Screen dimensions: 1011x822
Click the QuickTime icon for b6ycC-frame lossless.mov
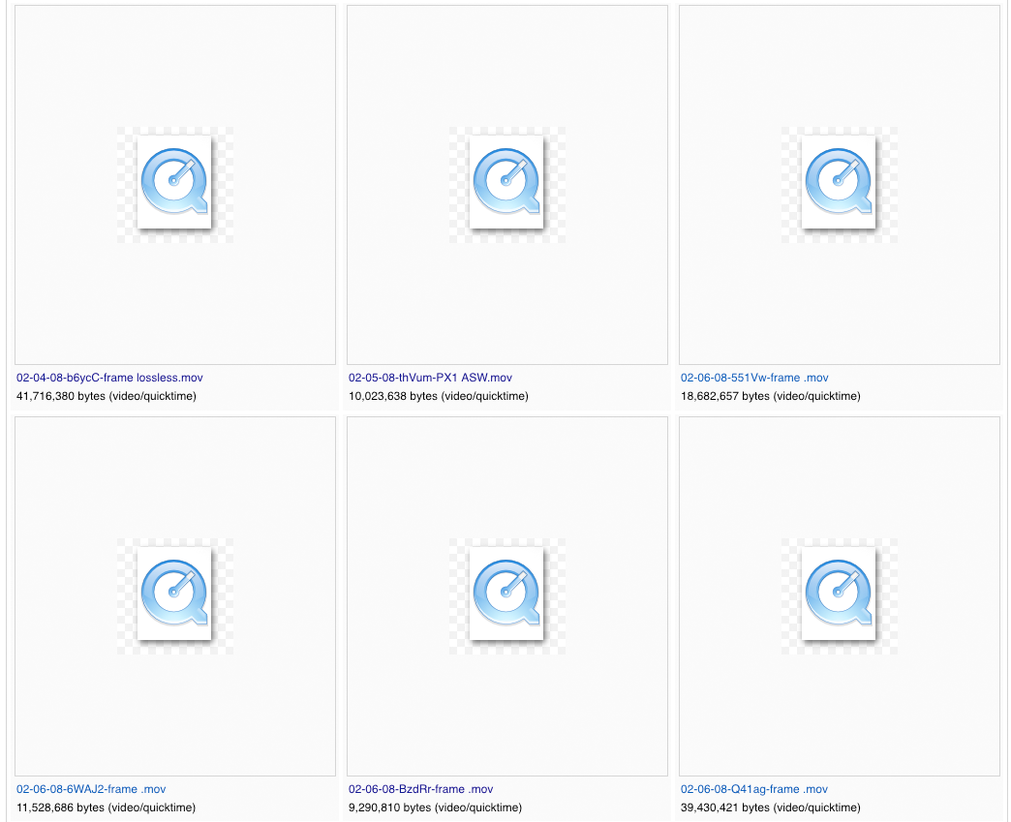point(174,184)
